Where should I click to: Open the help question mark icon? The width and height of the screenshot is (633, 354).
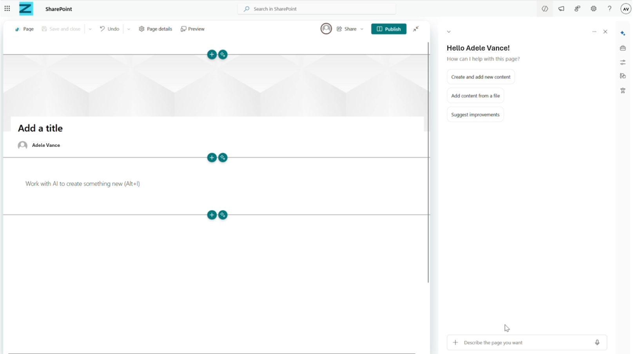609,9
